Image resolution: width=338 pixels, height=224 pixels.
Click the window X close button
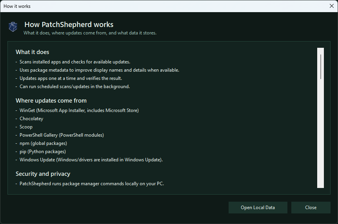click(x=332, y=6)
